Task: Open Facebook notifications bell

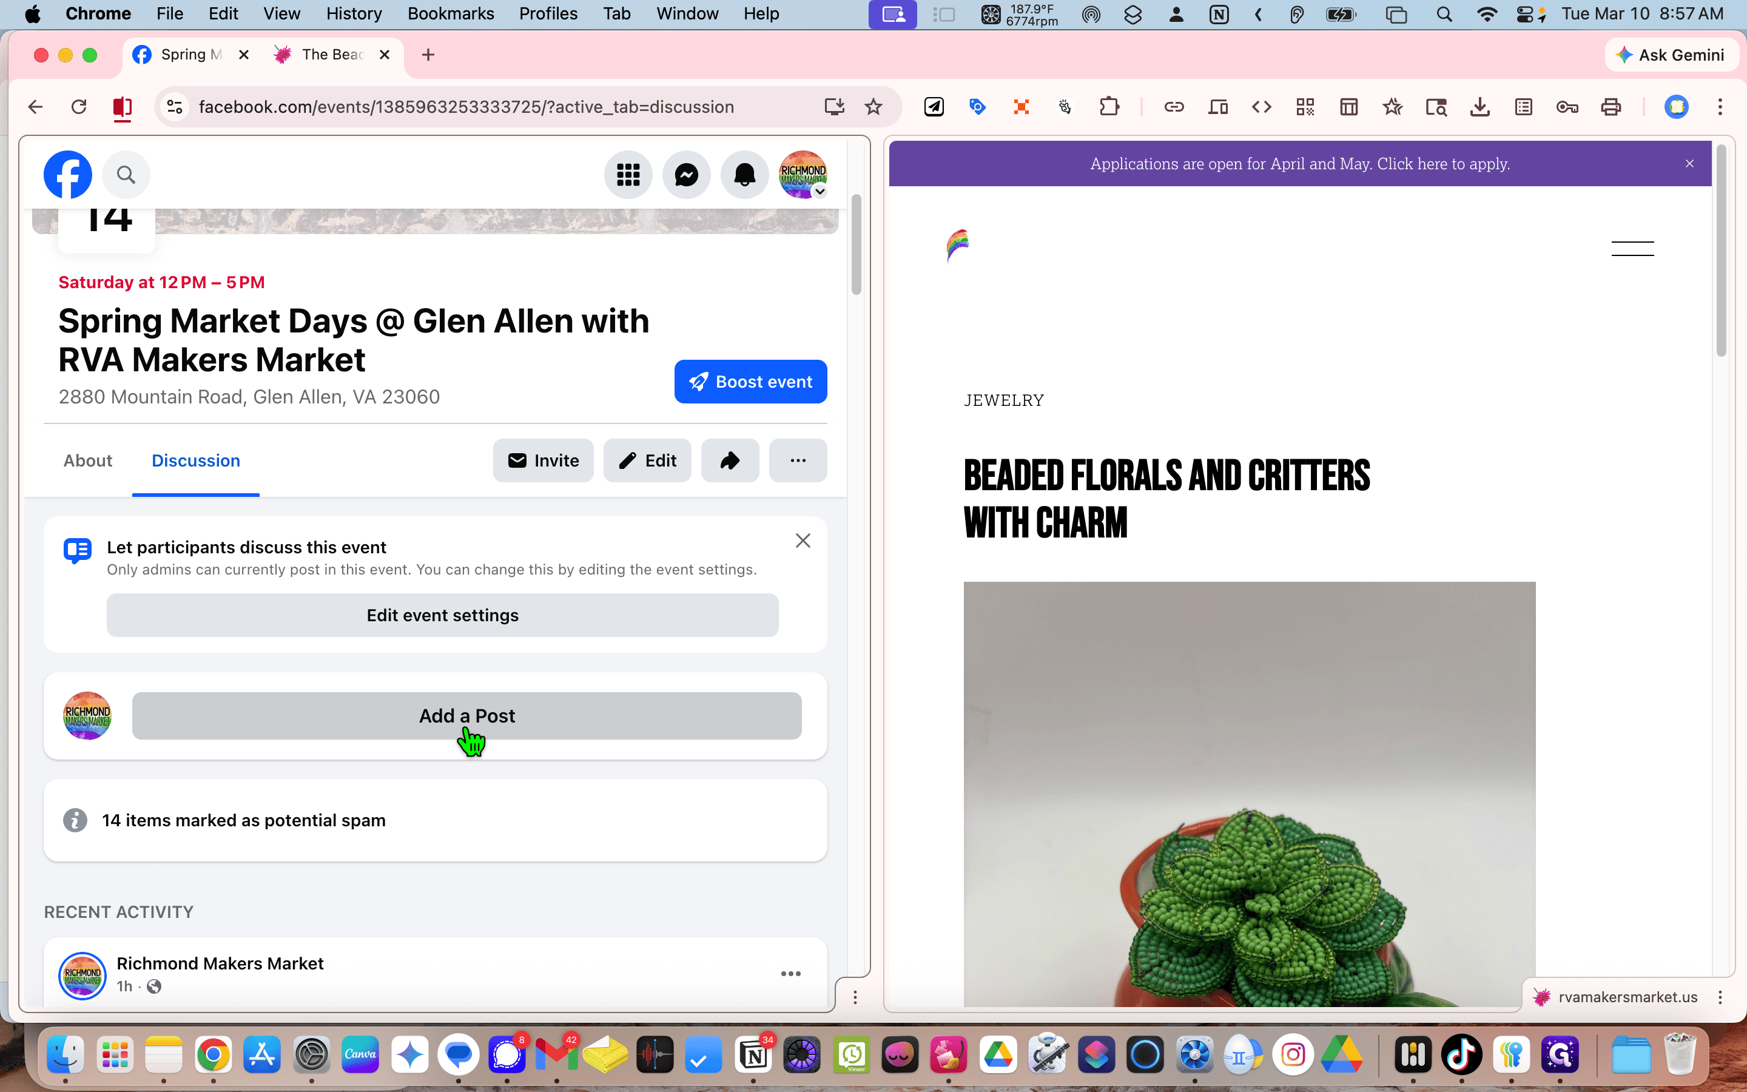Action: point(745,174)
